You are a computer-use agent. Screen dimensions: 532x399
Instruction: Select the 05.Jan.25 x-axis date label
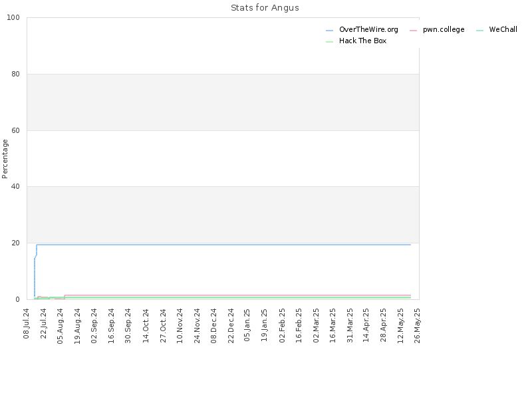point(247,325)
